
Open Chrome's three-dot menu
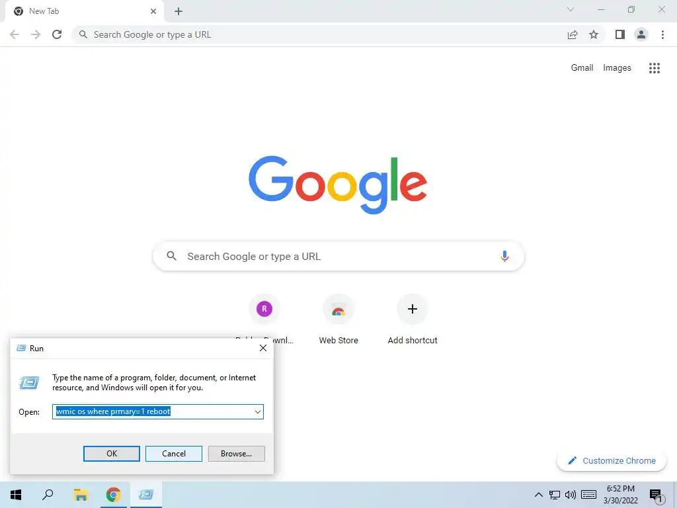[662, 34]
